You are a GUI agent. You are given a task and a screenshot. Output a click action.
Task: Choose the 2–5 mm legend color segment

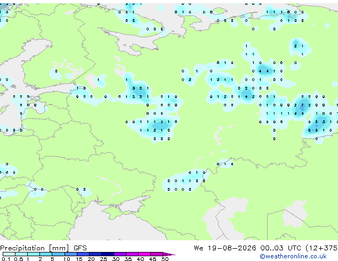click(46, 254)
